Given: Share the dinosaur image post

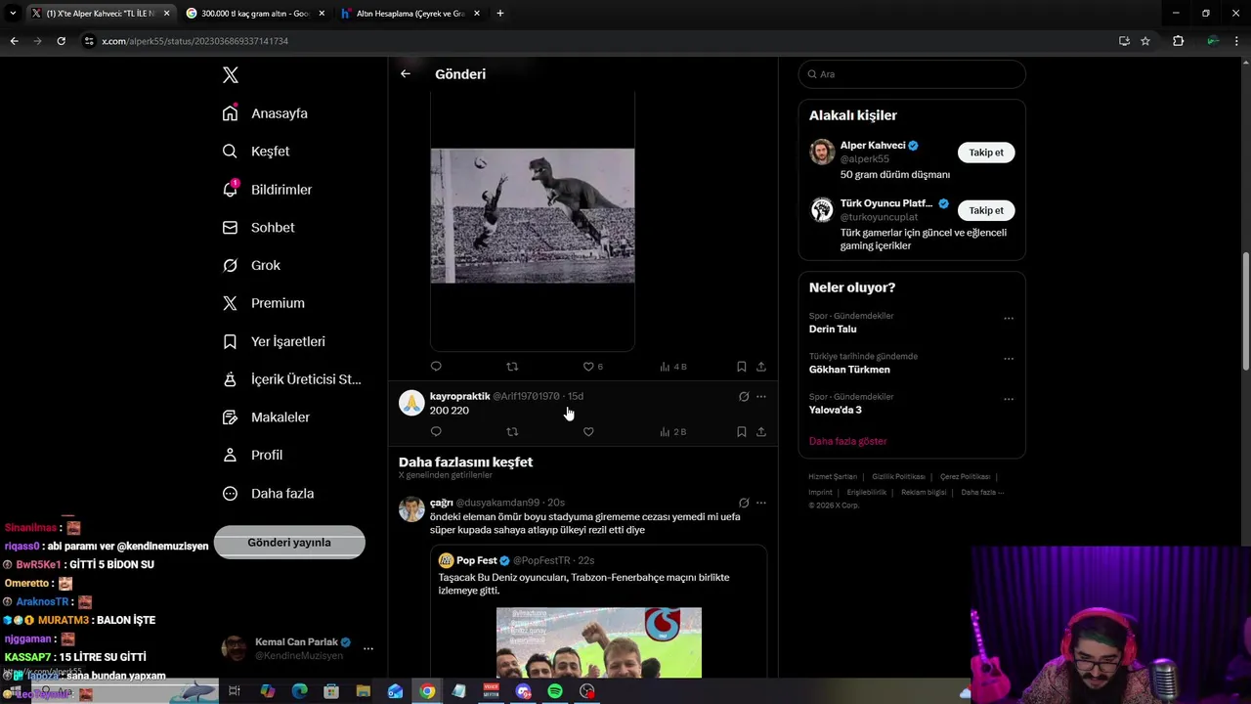Looking at the screenshot, I should click(x=761, y=367).
